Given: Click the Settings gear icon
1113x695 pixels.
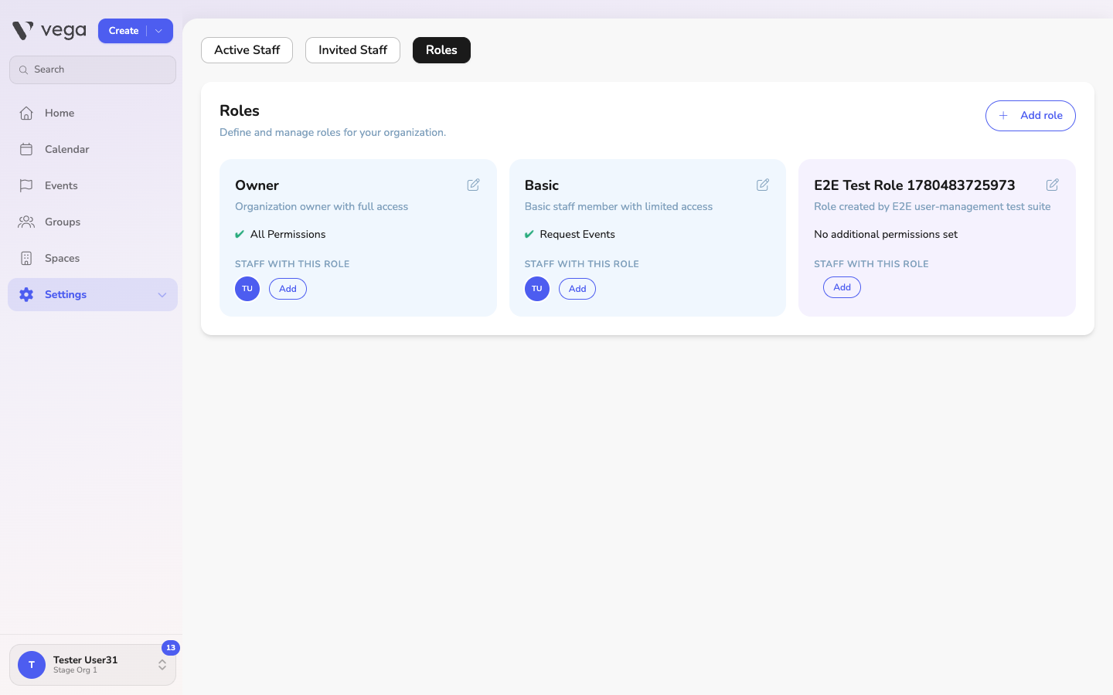Looking at the screenshot, I should 26,295.
